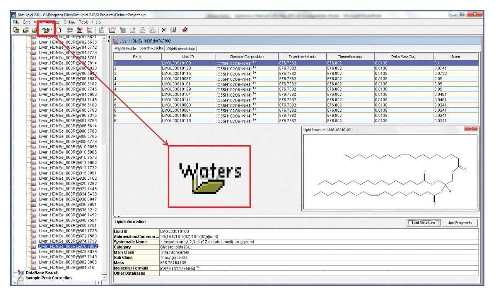The height and width of the screenshot is (296, 495).
Task: Click the Mass value 858.76764135
Action: 319,263
